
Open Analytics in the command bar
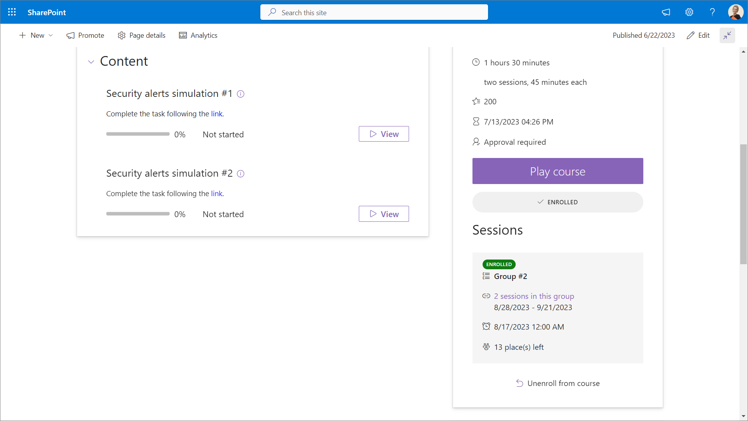click(x=198, y=35)
